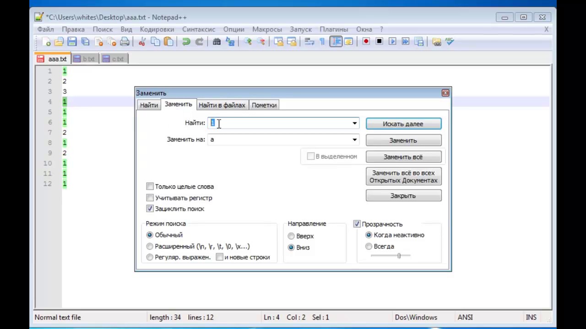The width and height of the screenshot is (586, 329).
Task: Click 'Заменить всё во всех Открытых Документах'
Action: click(x=404, y=176)
